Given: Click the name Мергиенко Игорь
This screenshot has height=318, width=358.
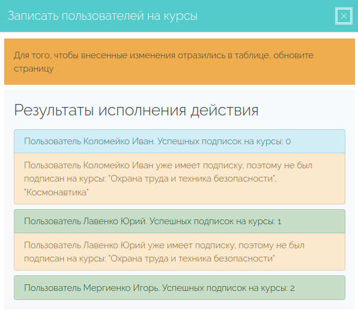Looking at the screenshot, I should point(121,288).
